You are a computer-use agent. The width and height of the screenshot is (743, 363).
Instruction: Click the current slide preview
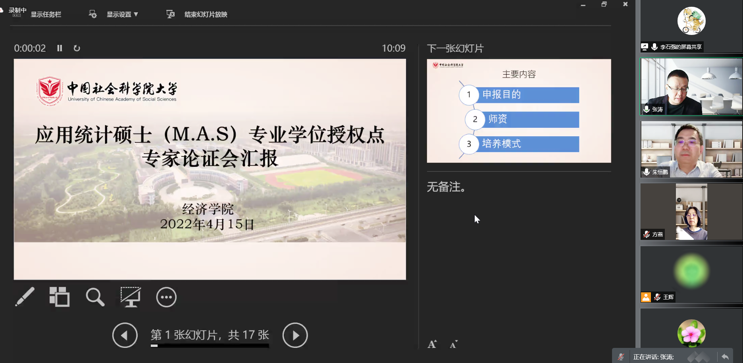coord(210,169)
